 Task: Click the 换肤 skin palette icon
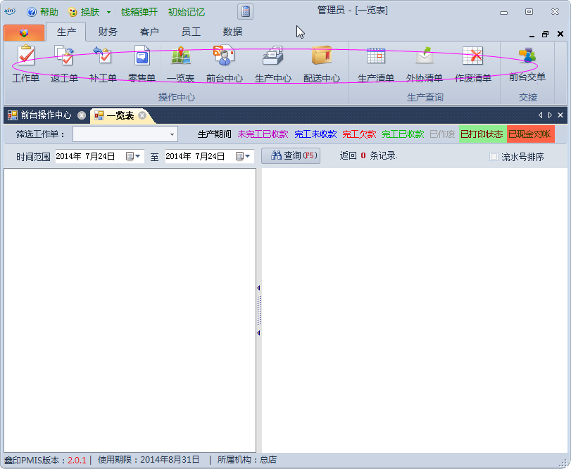pos(73,13)
